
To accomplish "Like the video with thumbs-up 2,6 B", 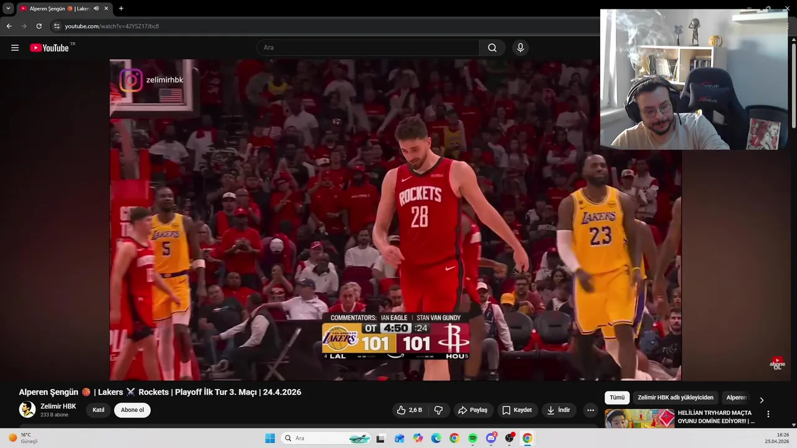I will coord(410,410).
